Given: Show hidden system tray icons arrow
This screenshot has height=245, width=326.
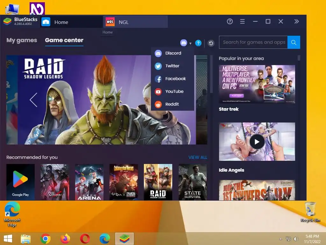Looking at the screenshot, I should coord(280,239).
